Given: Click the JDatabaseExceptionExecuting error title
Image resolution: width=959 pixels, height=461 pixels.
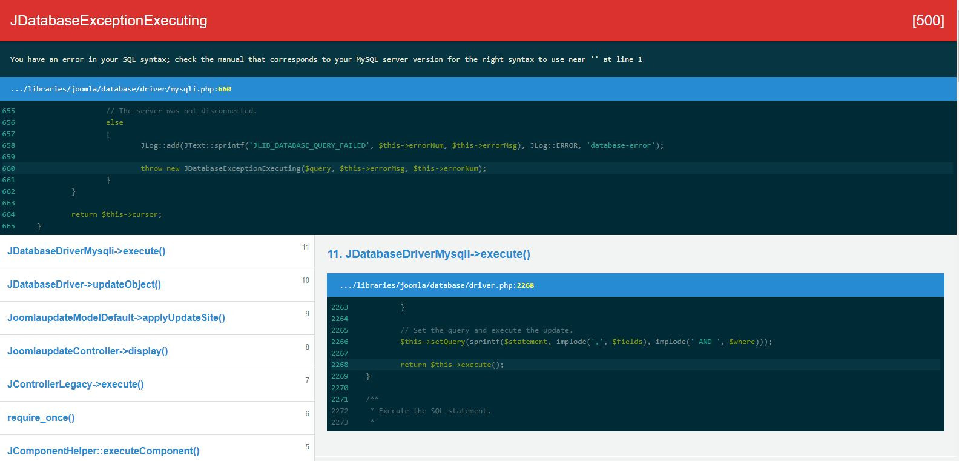Looking at the screenshot, I should pos(109,21).
